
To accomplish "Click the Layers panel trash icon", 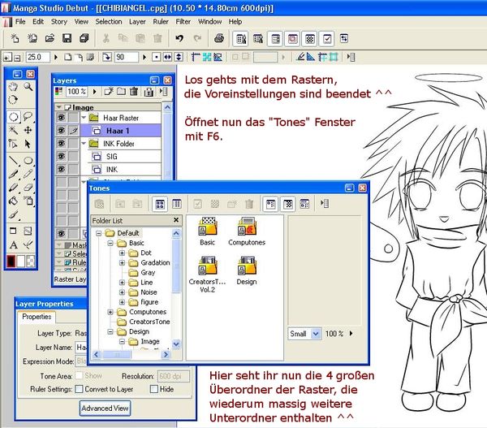I will (134, 92).
